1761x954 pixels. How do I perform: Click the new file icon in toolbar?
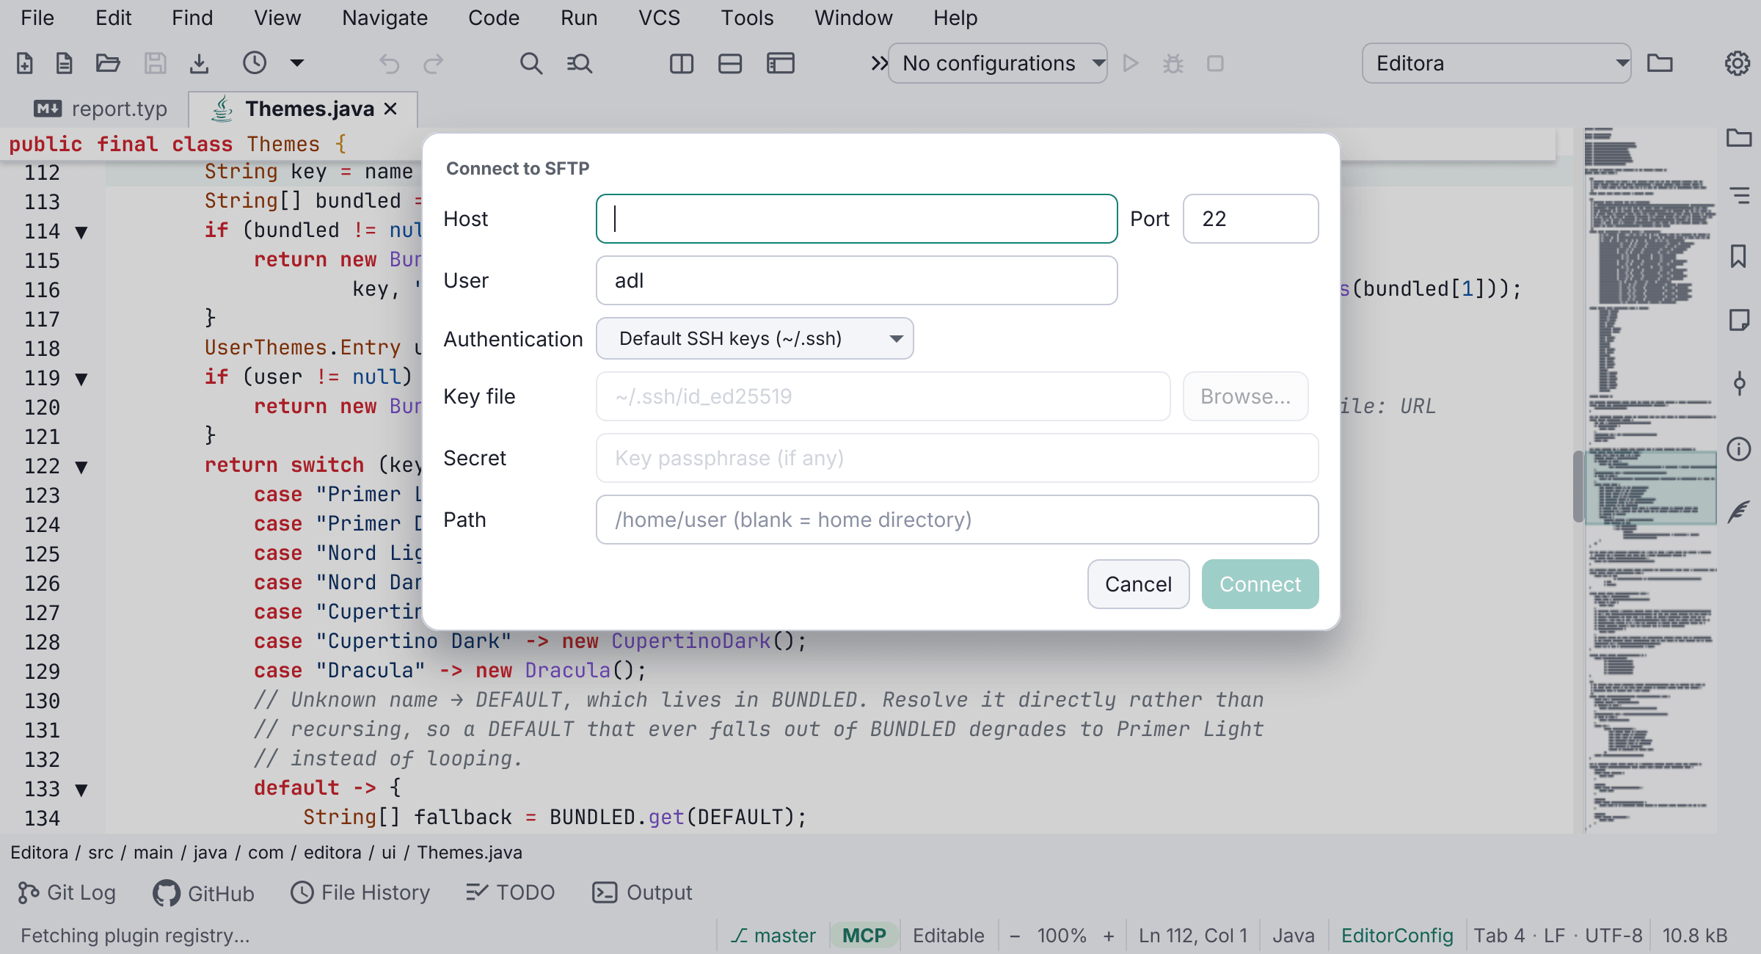pyautogui.click(x=24, y=64)
